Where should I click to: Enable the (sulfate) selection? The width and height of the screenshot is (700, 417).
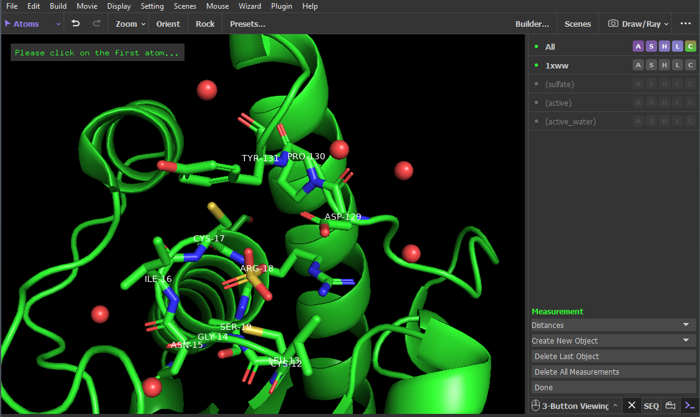point(559,84)
